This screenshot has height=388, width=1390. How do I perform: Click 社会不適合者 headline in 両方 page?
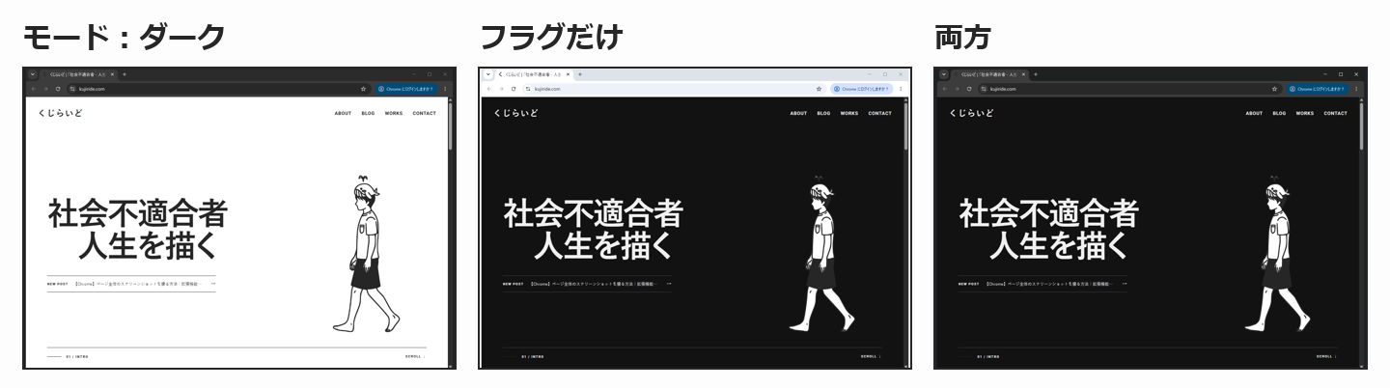coord(1048,213)
